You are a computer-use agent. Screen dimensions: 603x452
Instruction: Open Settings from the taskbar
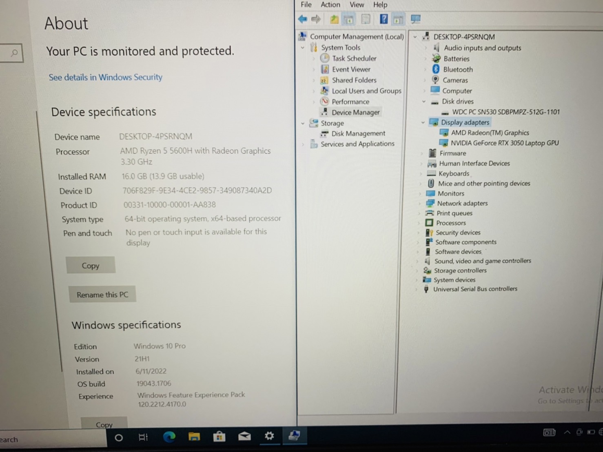tap(269, 436)
